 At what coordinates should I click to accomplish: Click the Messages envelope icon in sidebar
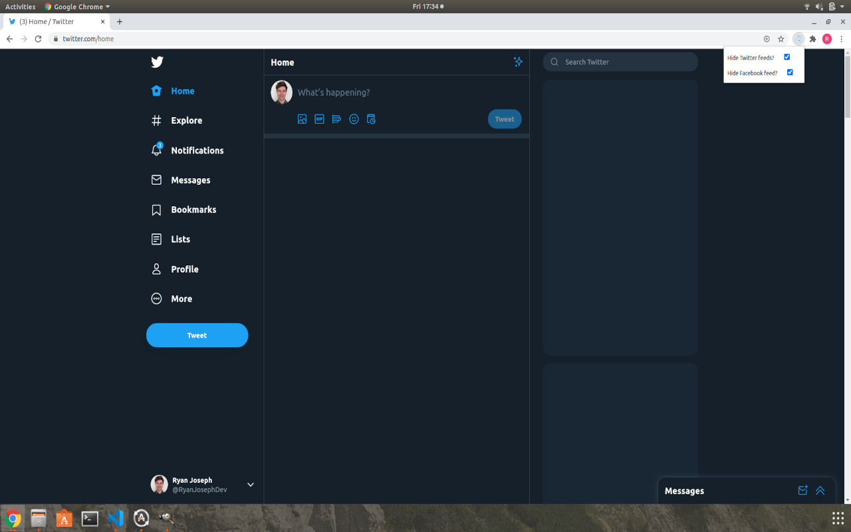156,180
